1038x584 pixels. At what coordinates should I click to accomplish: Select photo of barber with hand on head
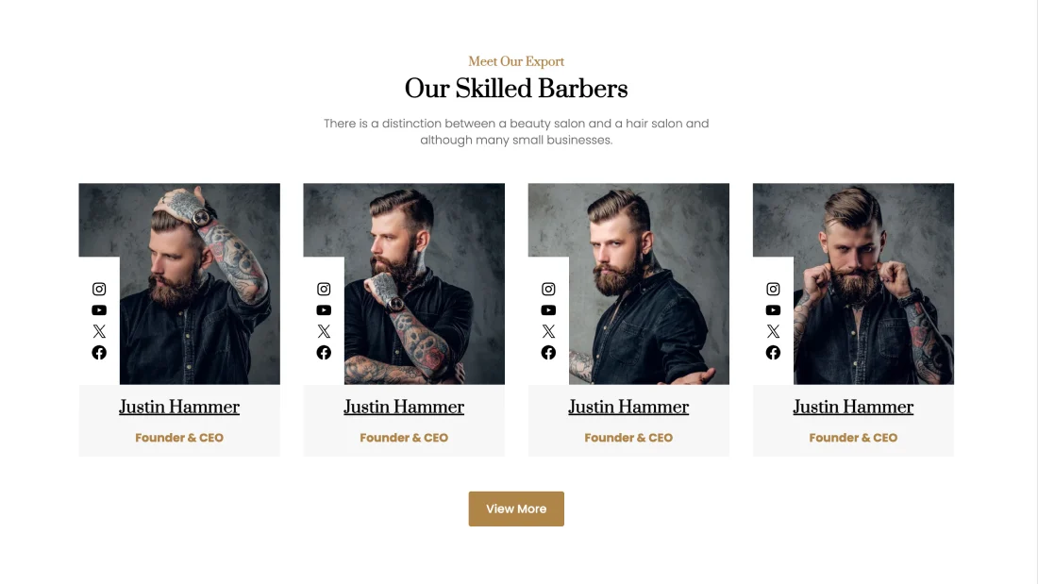point(179,283)
